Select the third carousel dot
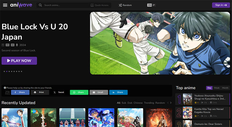The height and width of the screenshot is (127, 232). [9, 72]
